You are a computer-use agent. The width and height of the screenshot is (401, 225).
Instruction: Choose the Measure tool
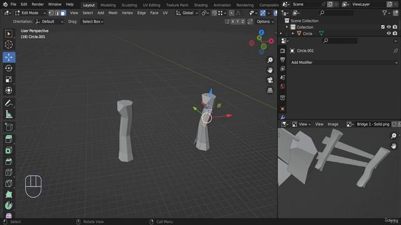9,114
